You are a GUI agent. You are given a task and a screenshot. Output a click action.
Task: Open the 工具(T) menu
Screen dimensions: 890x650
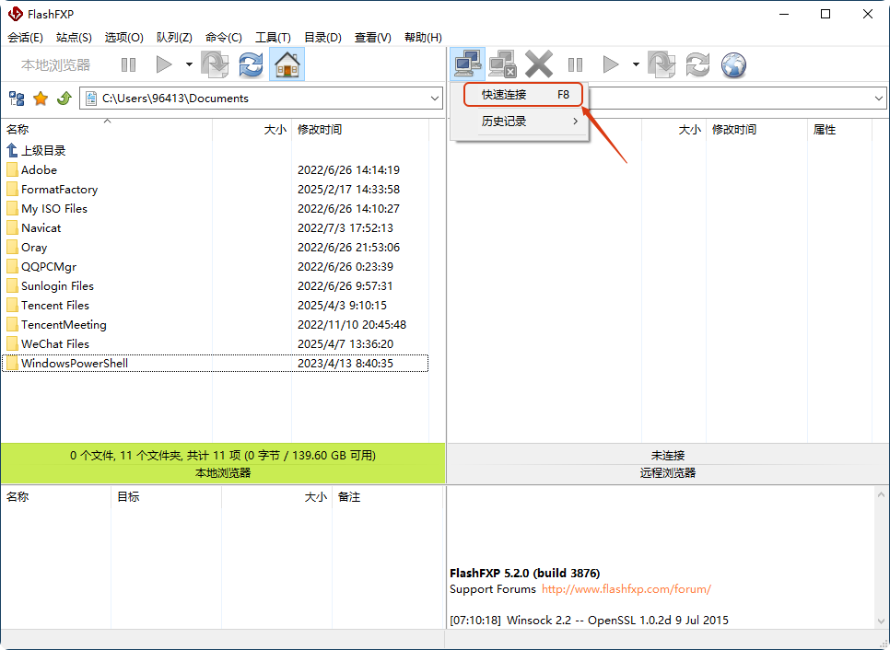click(273, 38)
